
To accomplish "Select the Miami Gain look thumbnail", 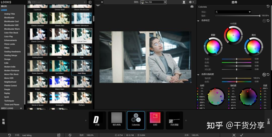I will click(59, 82).
